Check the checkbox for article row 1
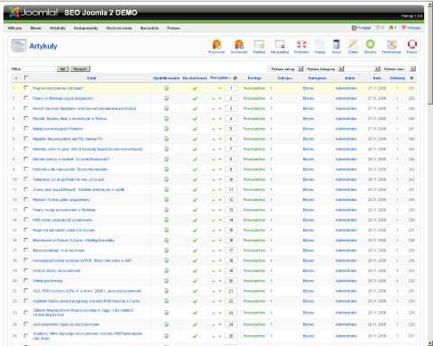433x346 pixels. coord(26,88)
